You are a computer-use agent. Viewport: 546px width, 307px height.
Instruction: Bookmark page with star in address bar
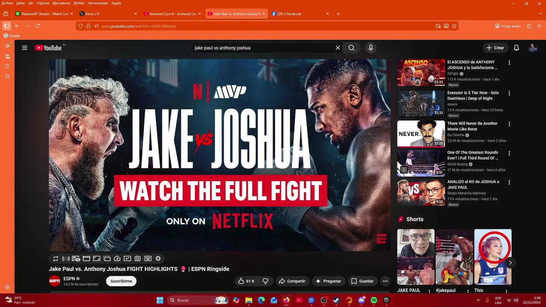tap(454, 26)
